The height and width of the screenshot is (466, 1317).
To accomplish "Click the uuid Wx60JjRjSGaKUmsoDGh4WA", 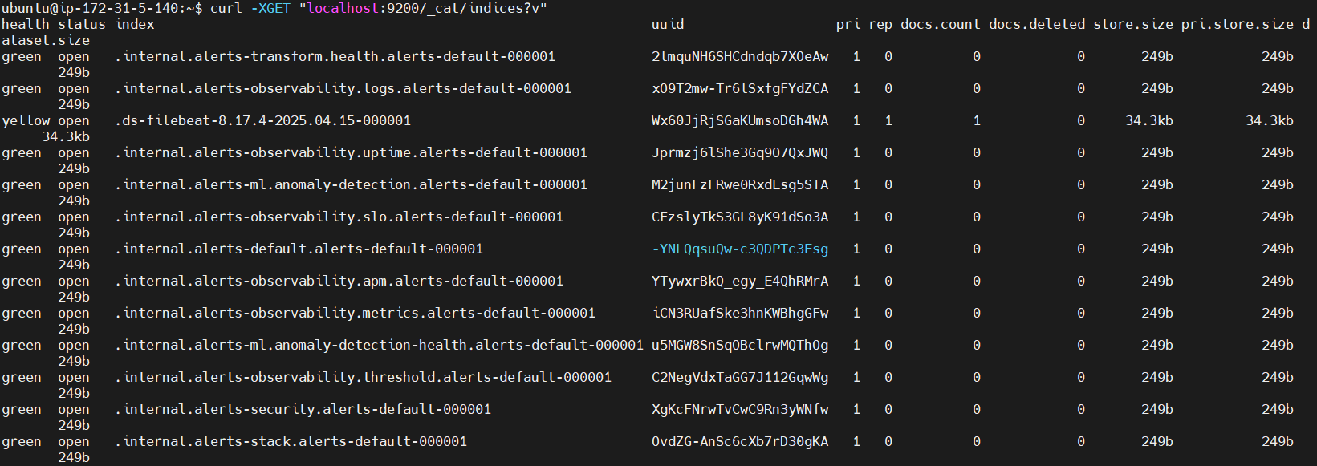I will 740,120.
